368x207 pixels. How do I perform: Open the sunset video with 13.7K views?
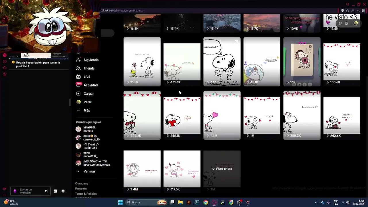(x=262, y=23)
